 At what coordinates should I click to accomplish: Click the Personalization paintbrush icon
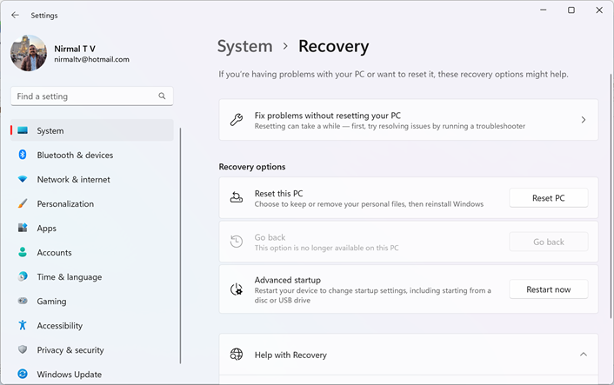[x=23, y=203]
